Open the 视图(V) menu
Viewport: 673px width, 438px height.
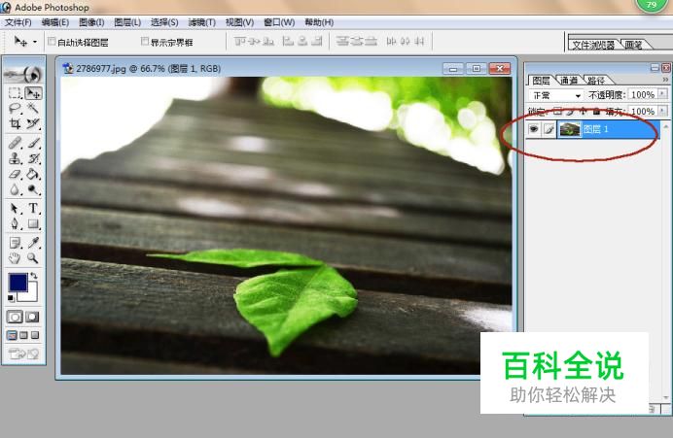(239, 22)
